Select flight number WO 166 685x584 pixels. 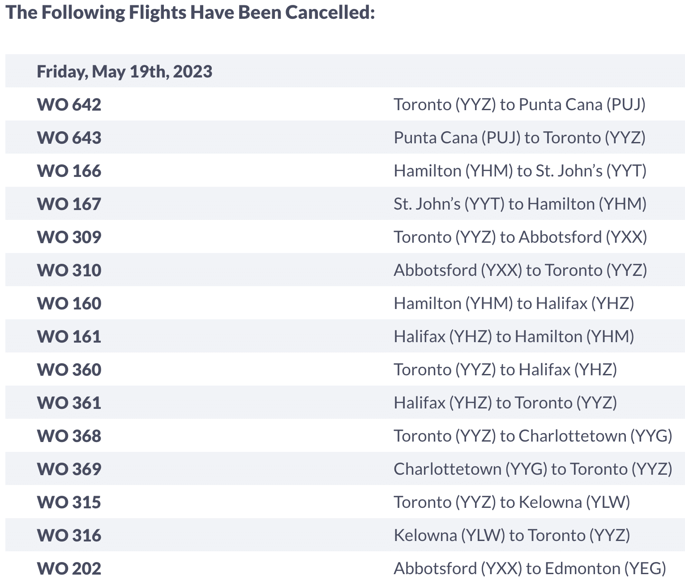point(69,171)
